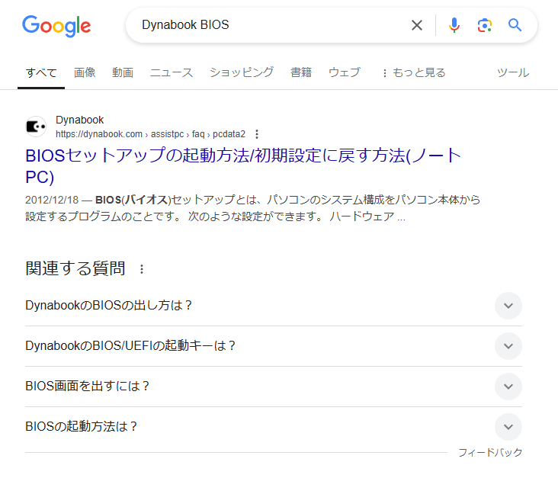Screen dimensions: 558x478
Task: Click the ツール button
Action: [512, 73]
